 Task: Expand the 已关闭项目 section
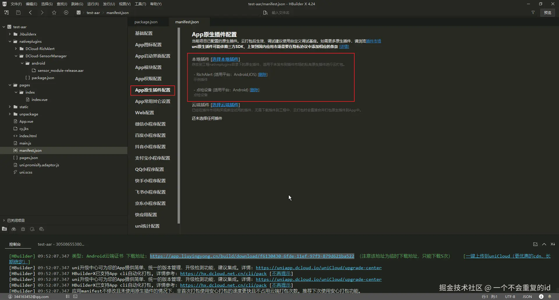[x=4, y=220]
